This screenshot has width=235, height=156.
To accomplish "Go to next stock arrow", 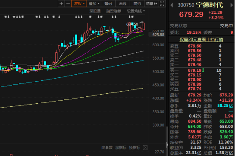I will pos(232,5).
